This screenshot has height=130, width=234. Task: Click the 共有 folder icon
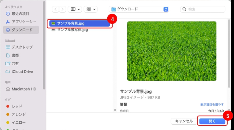8,63
